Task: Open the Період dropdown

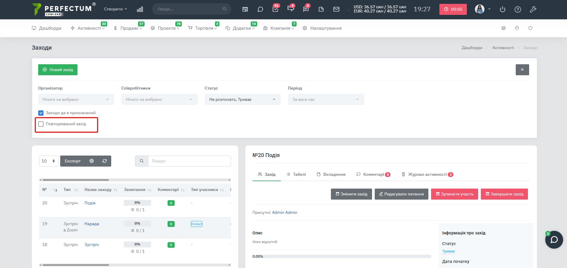Action: point(326,99)
